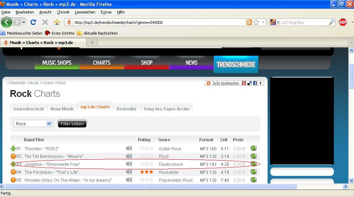Click the vertical scrollbar thumb
The height and width of the screenshot is (197, 354).
351,76
